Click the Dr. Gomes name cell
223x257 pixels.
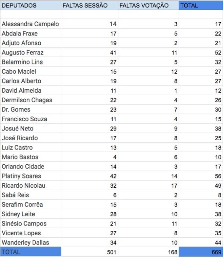pyautogui.click(x=30, y=110)
